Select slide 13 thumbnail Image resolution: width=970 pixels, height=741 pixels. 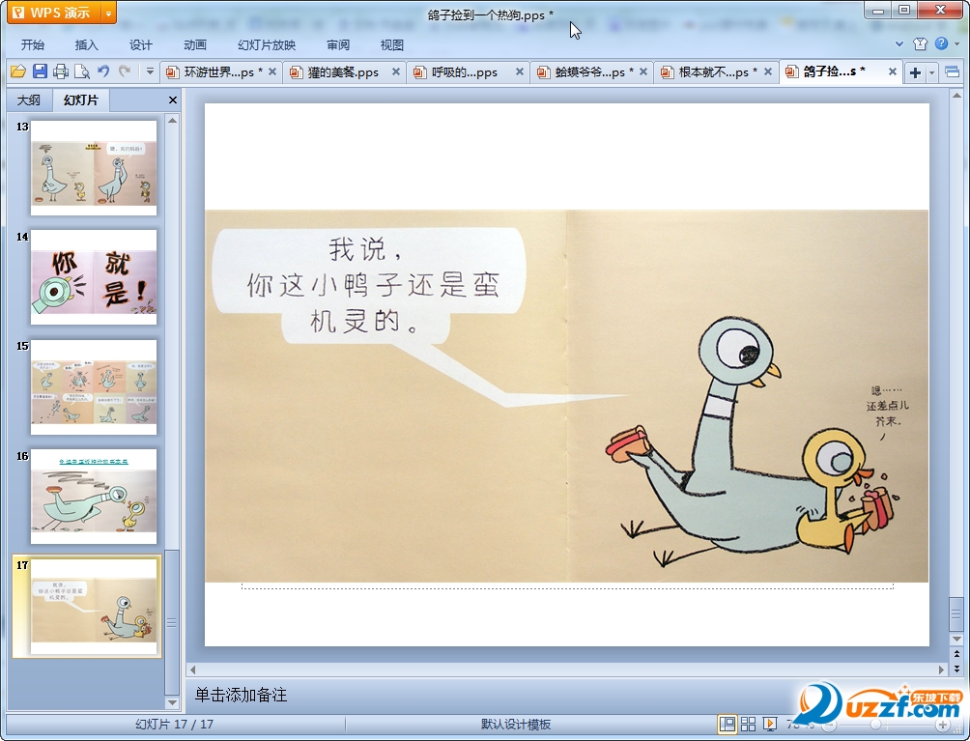(x=94, y=168)
